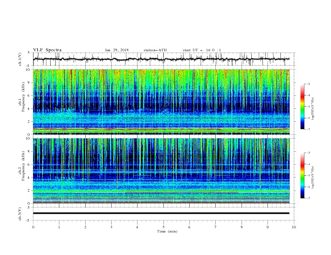Click the "8" minute tick on time axis
The width and height of the screenshot is (331, 255).
point(242,227)
